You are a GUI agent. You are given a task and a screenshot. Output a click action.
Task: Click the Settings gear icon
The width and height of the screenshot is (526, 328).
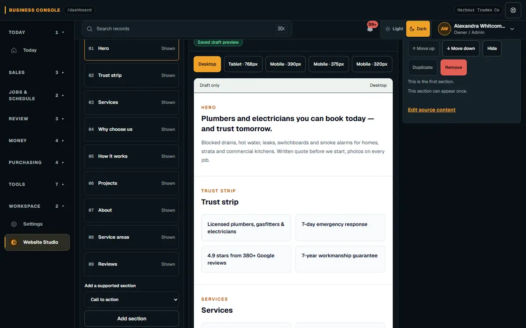14,224
